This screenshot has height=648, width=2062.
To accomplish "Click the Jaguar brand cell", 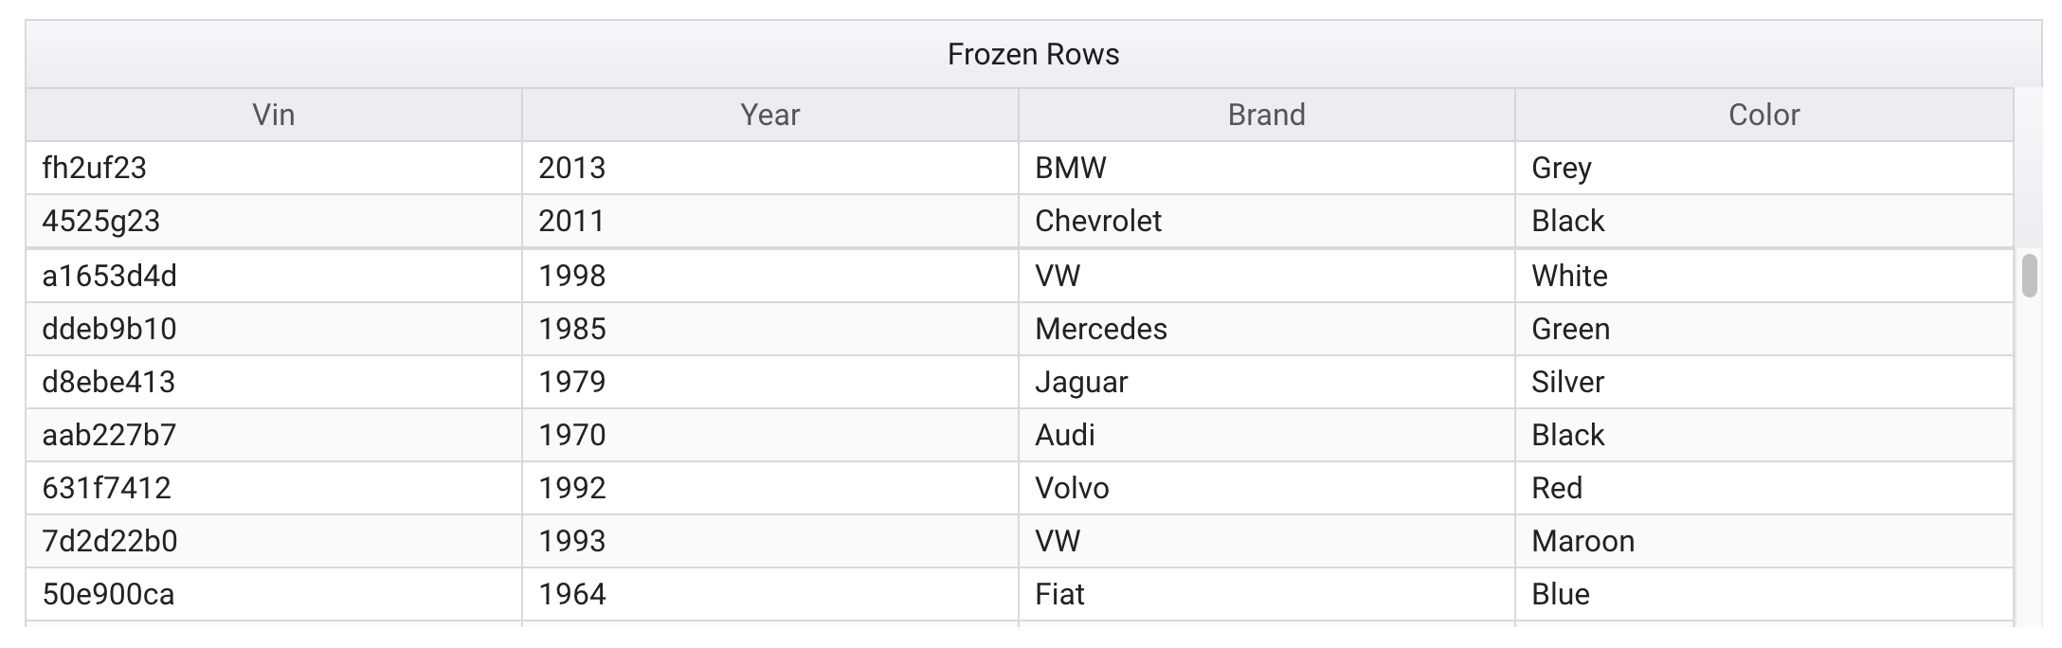I will (1267, 382).
